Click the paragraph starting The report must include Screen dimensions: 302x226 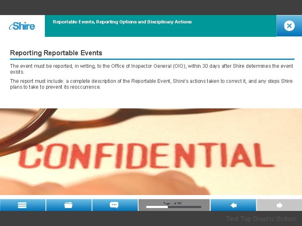click(151, 84)
